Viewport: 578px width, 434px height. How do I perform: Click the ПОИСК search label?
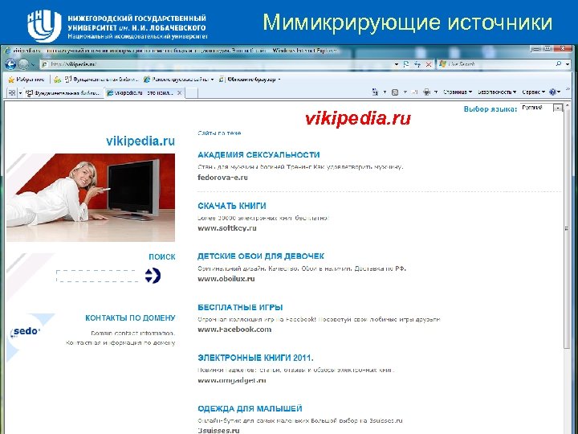point(162,257)
